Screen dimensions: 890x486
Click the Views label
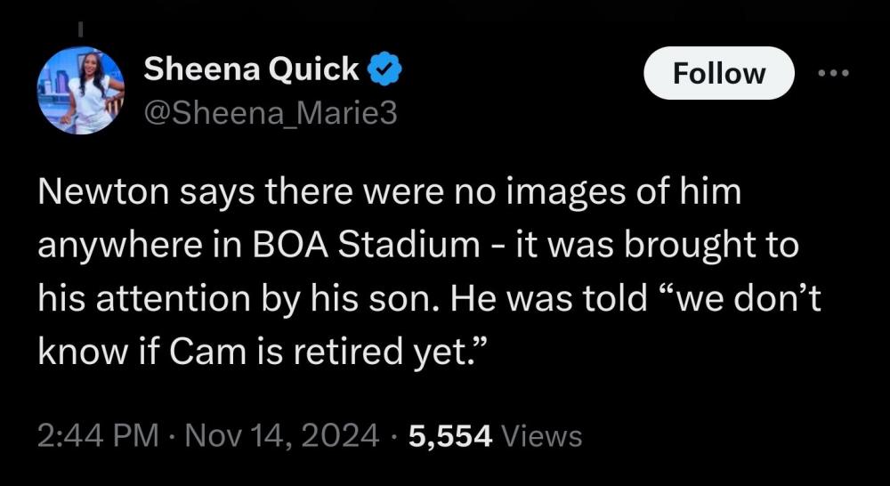(x=542, y=436)
